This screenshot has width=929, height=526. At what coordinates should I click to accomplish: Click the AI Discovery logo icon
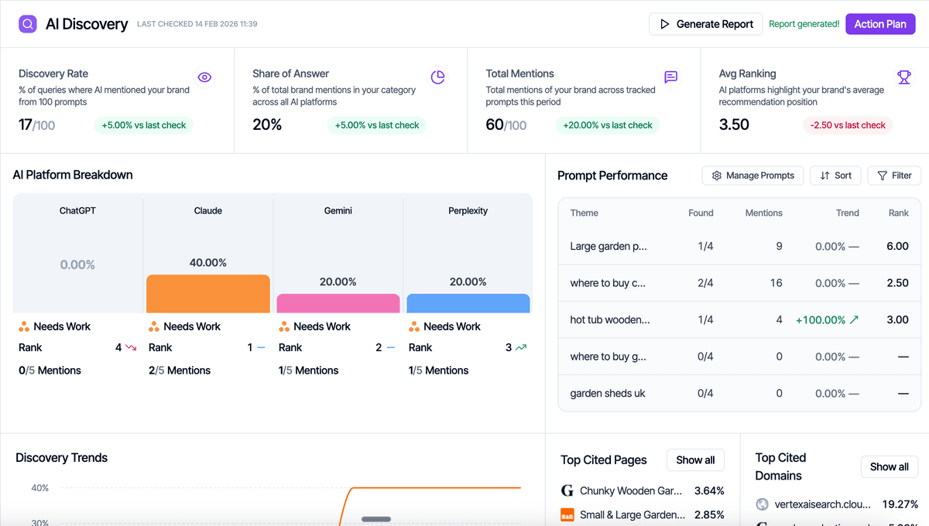pos(27,24)
